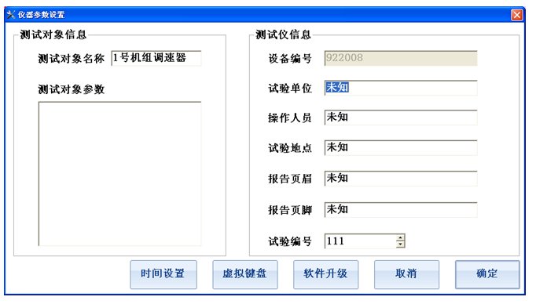The height and width of the screenshot is (304, 536).
Task: Set cursor in the 试验地点 field
Action: pyautogui.click(x=401, y=147)
